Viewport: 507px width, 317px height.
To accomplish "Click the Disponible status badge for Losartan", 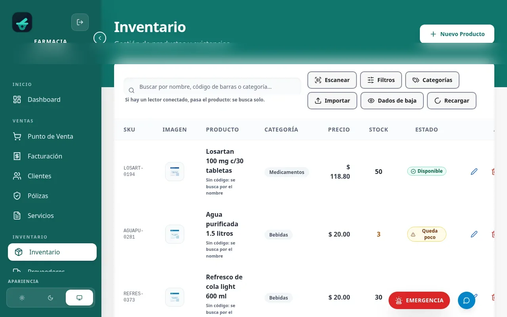I will tap(427, 171).
